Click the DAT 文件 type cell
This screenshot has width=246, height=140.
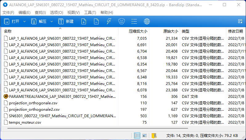(x=190, y=97)
